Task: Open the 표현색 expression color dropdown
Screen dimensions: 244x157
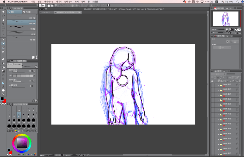Action: click(222, 47)
